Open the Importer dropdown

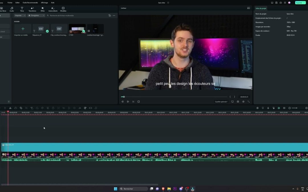click(x=20, y=15)
